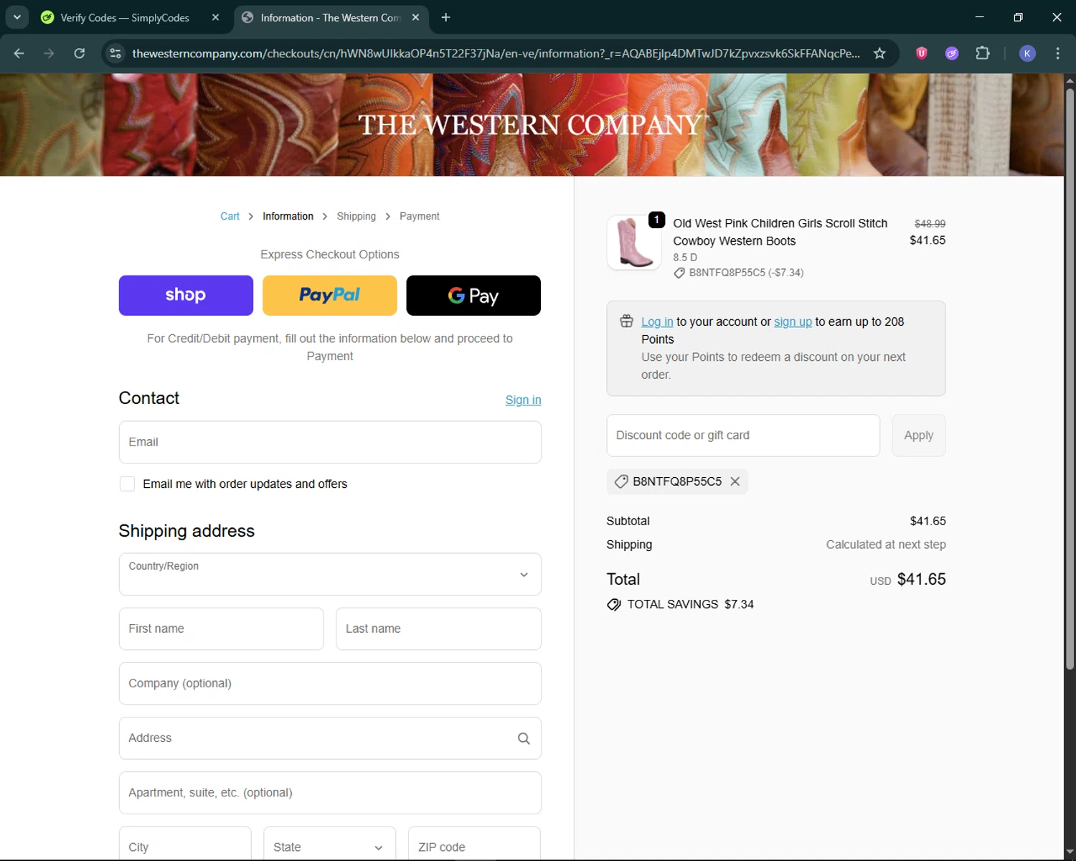Viewport: 1076px width, 861px height.
Task: Focus the Email field
Action: pyautogui.click(x=330, y=442)
